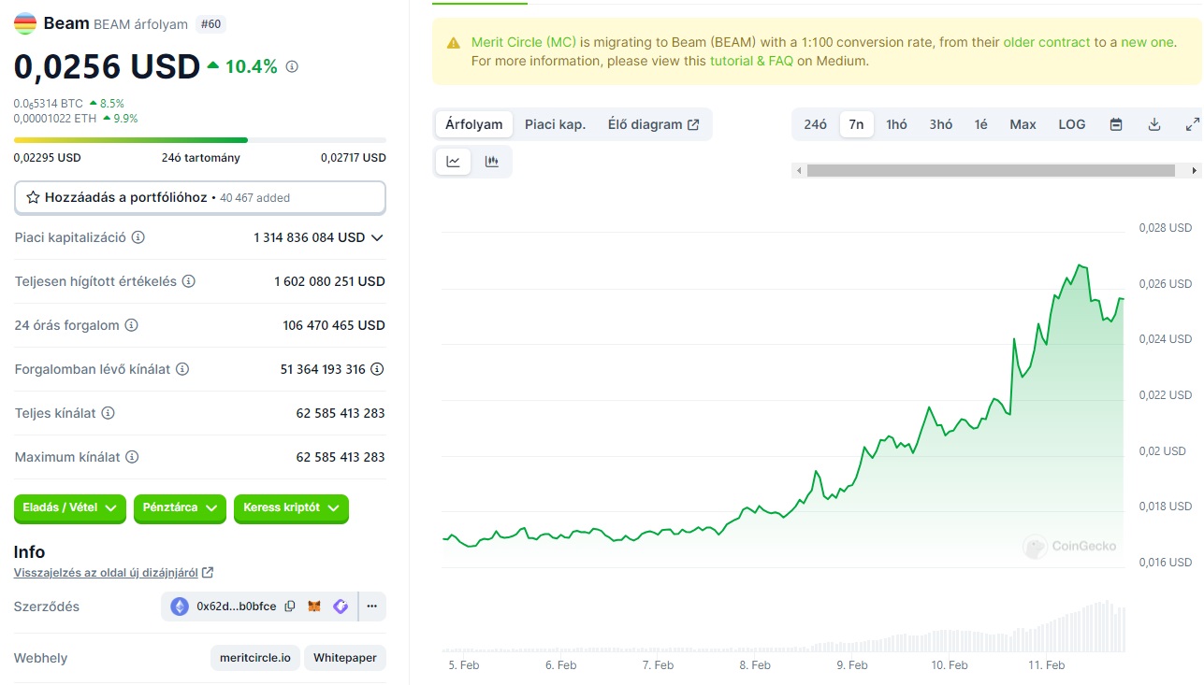Click the Ethereum contract chain icon

(180, 607)
